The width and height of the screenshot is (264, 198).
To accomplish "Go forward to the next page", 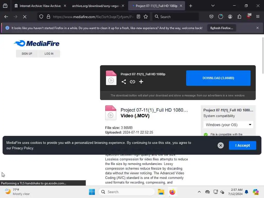I will pos(15,17).
